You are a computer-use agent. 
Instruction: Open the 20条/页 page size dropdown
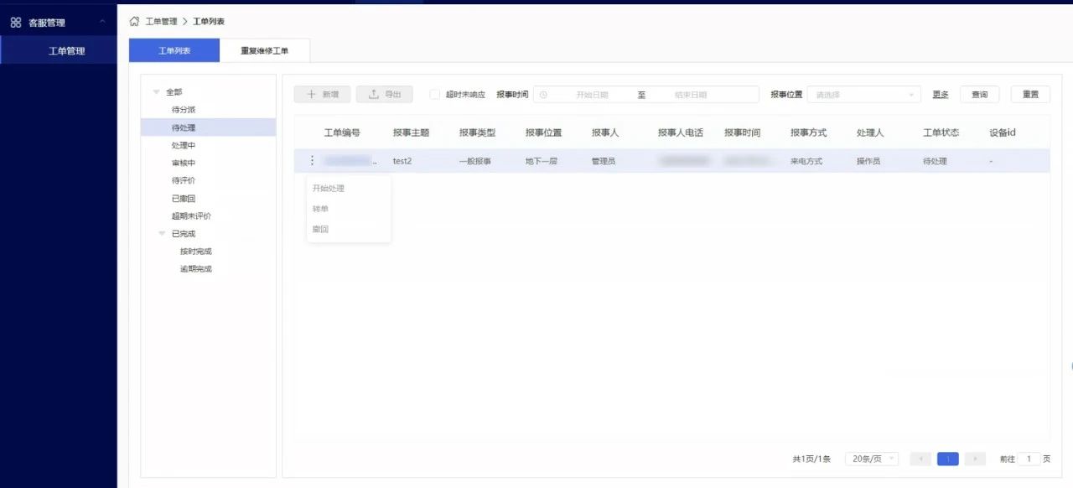[871, 459]
